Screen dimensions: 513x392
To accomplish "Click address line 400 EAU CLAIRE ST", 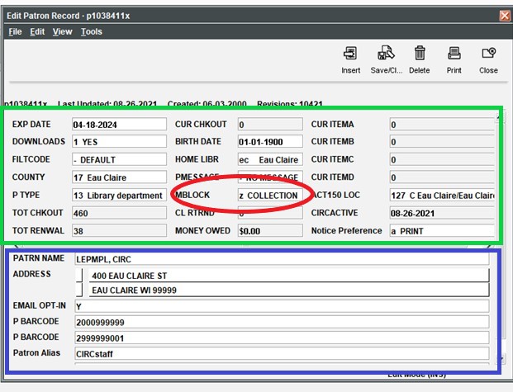I will pos(289,276).
